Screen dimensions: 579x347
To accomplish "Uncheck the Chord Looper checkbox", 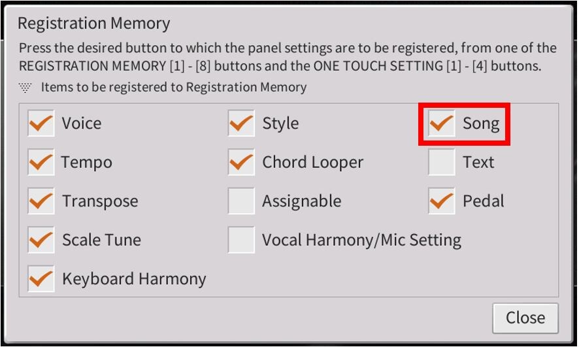I will (241, 163).
